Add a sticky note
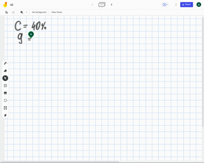This screenshot has width=204, height=163. pyautogui.click(x=5, y=86)
